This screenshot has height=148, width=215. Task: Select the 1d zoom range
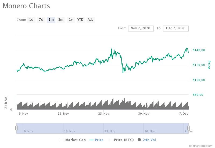(31, 20)
